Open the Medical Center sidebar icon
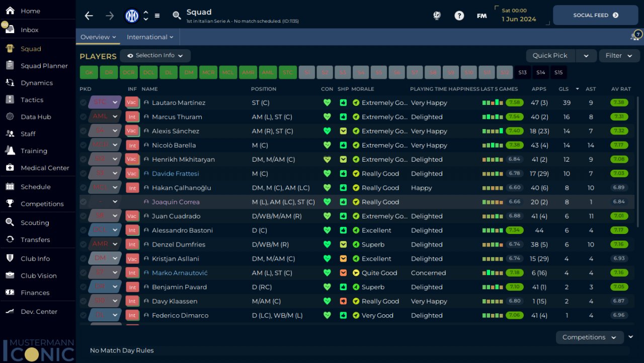Screen dimensions: 644x363 pyautogui.click(x=10, y=168)
